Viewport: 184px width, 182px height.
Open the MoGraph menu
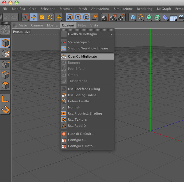tap(164, 9)
